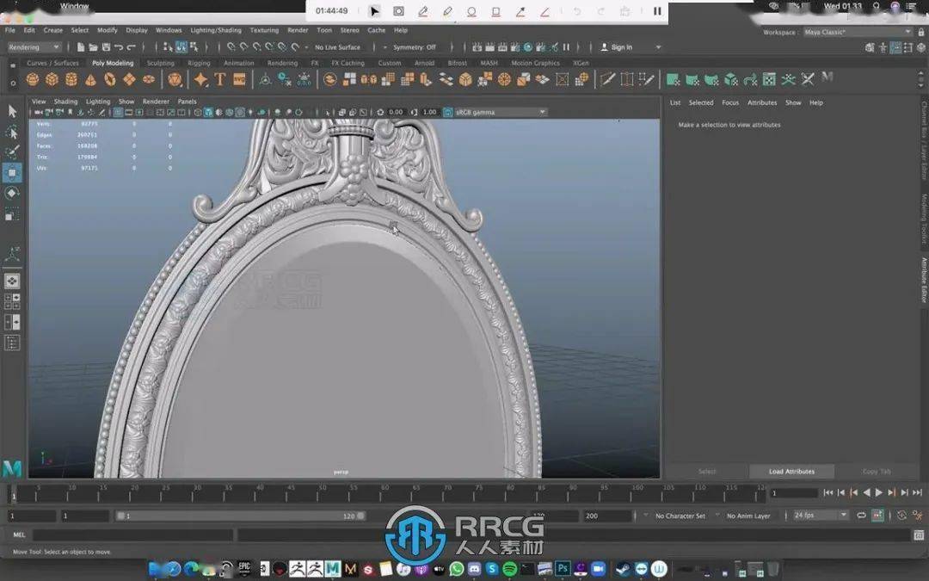Switch to the Sculpting shelf tab
The width and height of the screenshot is (929, 581).
(x=160, y=63)
